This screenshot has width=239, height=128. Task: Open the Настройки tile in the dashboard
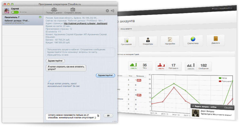pyautogui.click(x=170, y=41)
